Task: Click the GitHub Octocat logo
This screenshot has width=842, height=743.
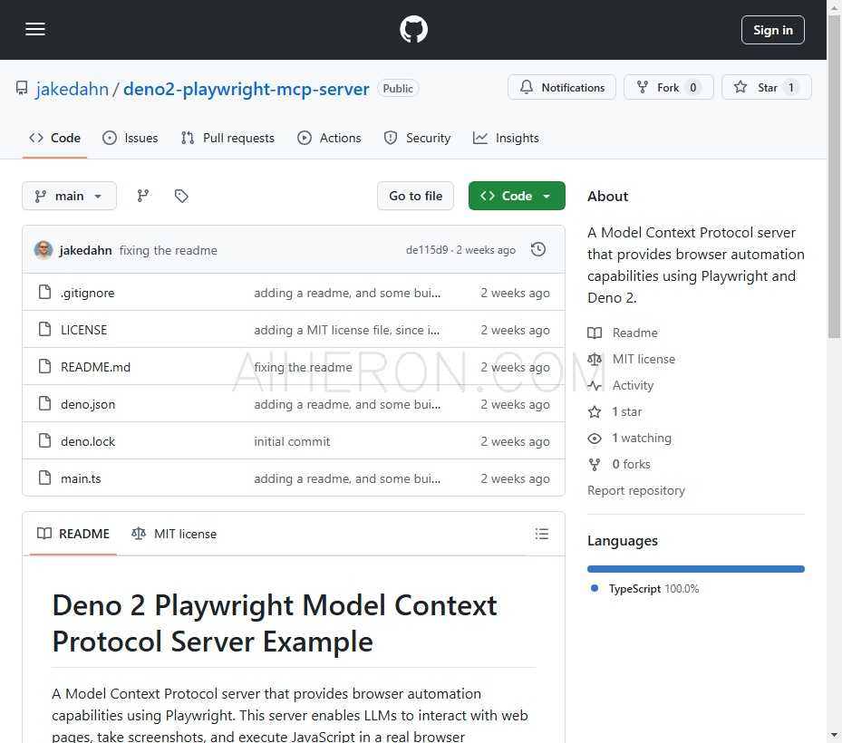Action: (413, 29)
